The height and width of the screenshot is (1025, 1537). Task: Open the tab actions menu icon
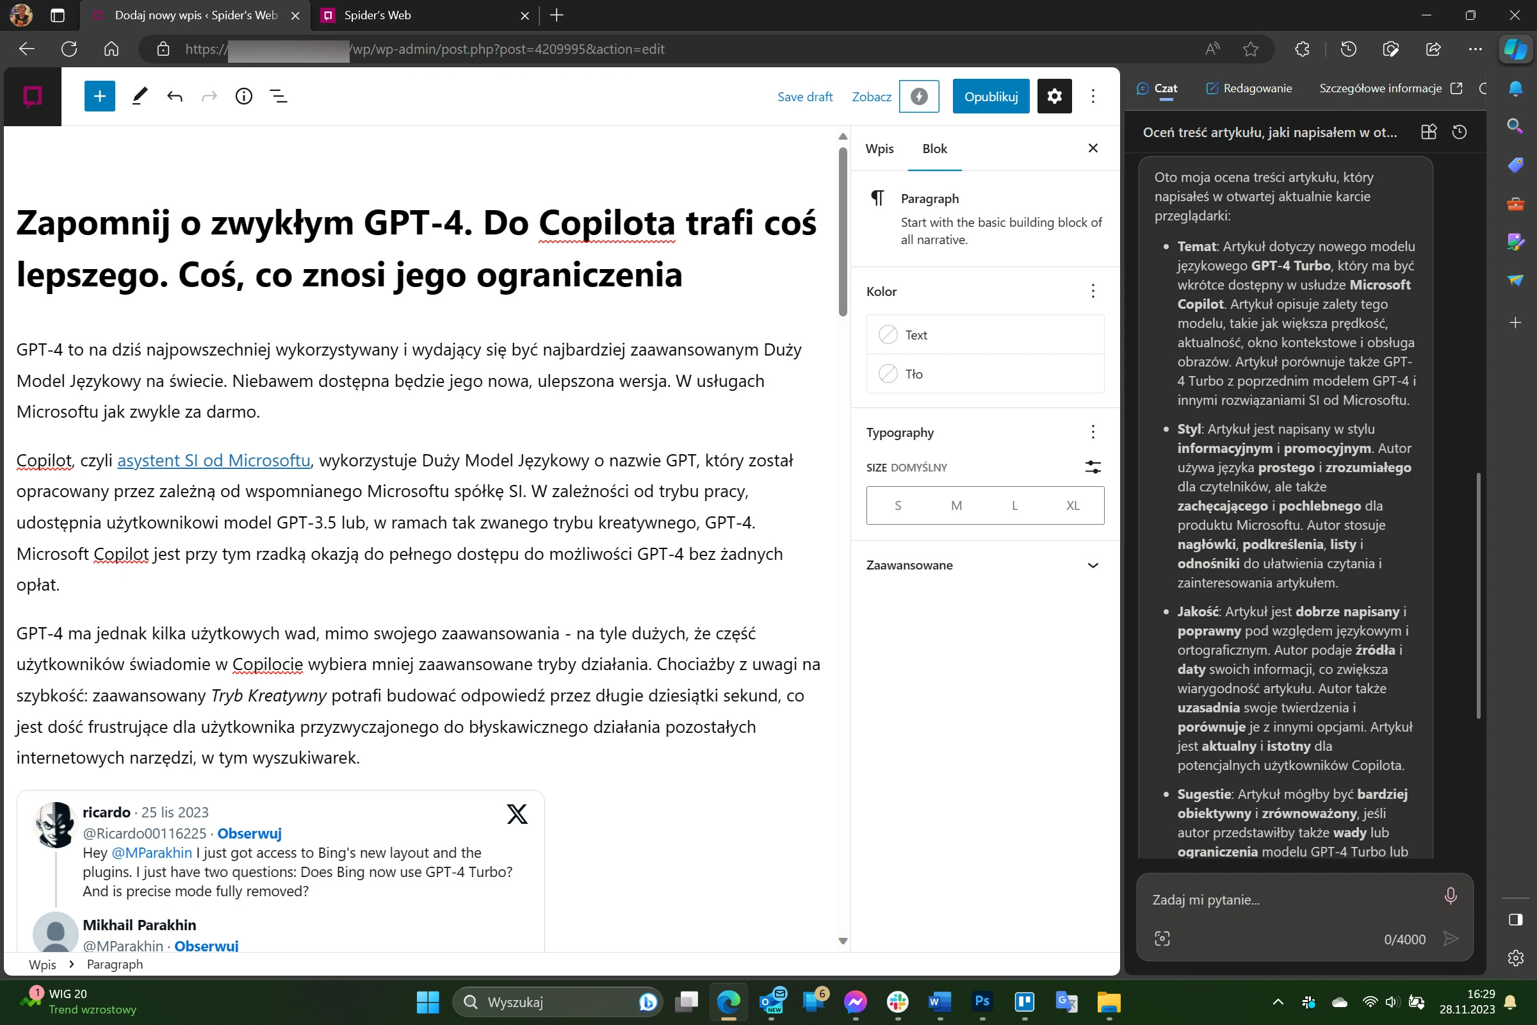[x=58, y=15]
